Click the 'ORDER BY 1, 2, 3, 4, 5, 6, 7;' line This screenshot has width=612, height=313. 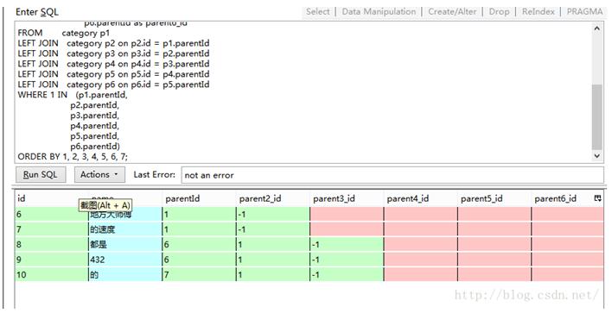(73, 157)
